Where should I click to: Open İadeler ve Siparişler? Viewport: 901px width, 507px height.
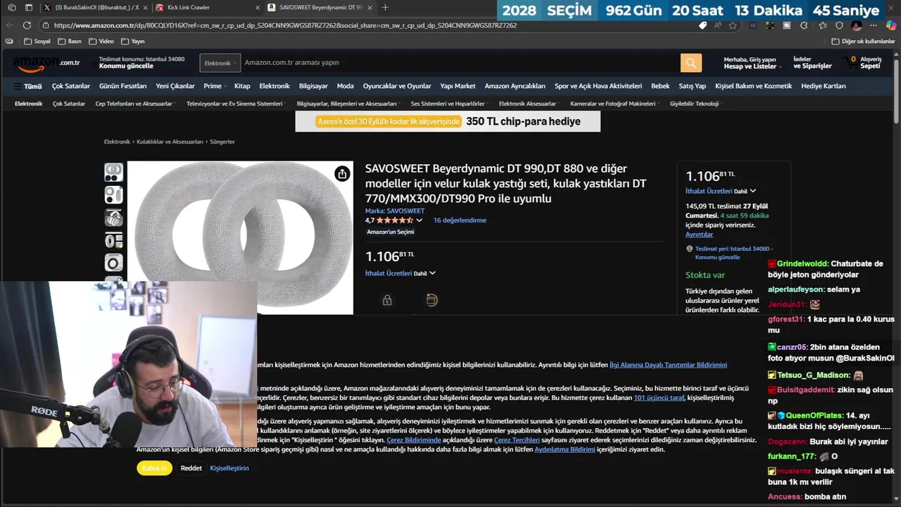click(x=812, y=63)
